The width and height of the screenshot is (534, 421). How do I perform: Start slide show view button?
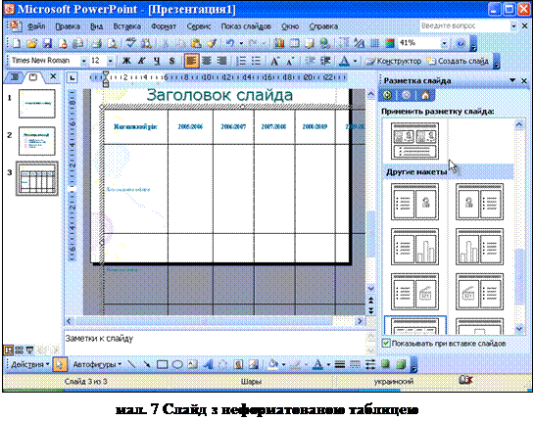pyautogui.click(x=30, y=350)
